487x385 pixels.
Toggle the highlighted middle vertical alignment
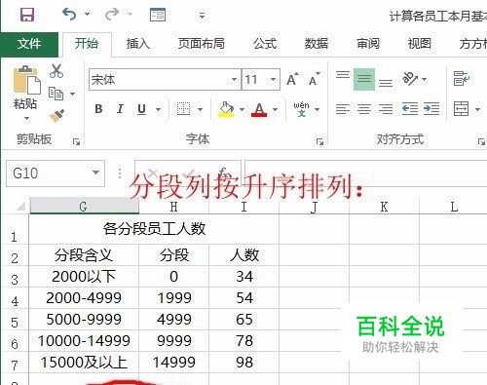(x=364, y=79)
